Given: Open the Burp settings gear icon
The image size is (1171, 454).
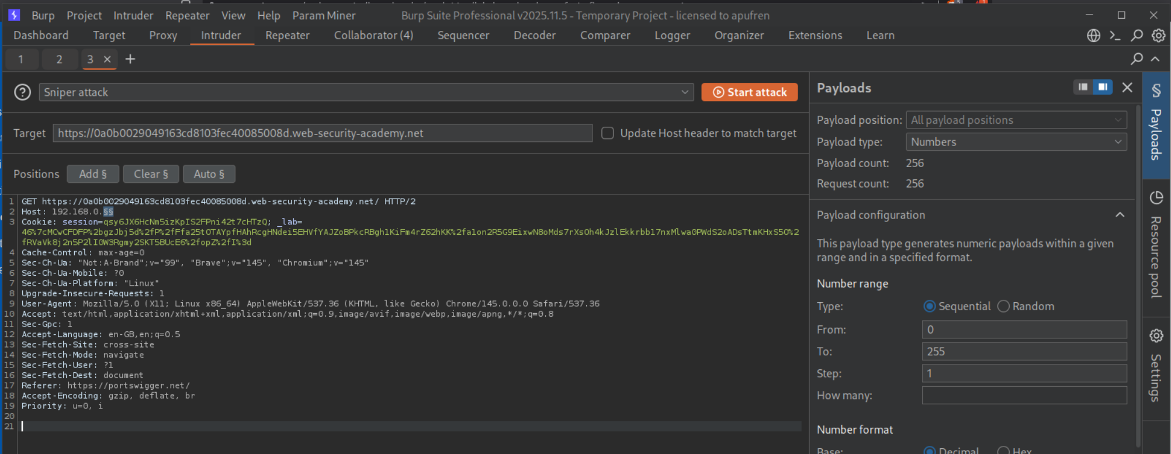Looking at the screenshot, I should click(x=1158, y=36).
